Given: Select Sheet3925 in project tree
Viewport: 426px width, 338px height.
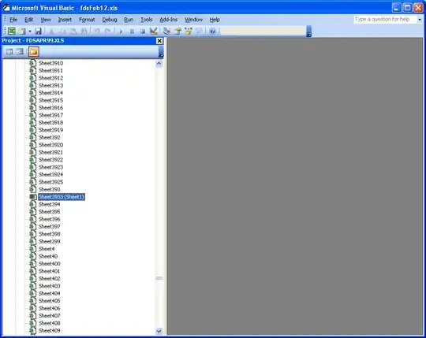Looking at the screenshot, I should click(50, 182).
